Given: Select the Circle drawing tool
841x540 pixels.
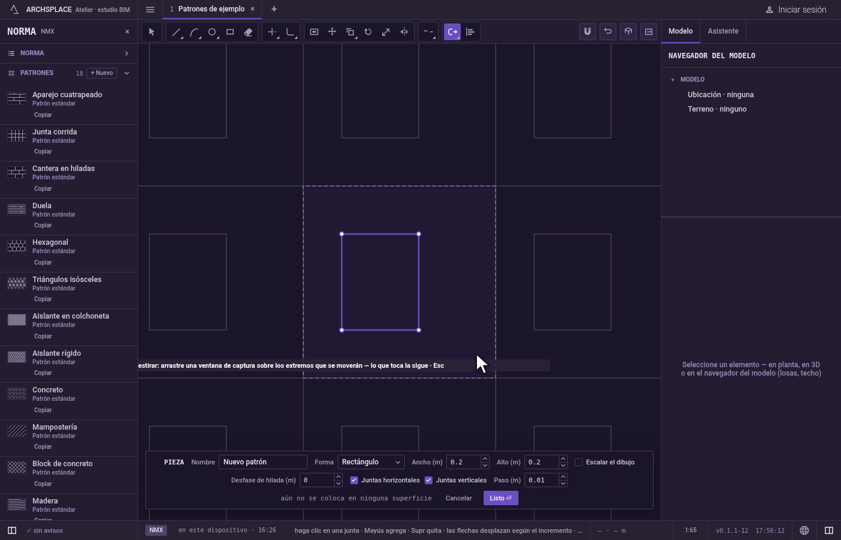Looking at the screenshot, I should click(x=212, y=32).
